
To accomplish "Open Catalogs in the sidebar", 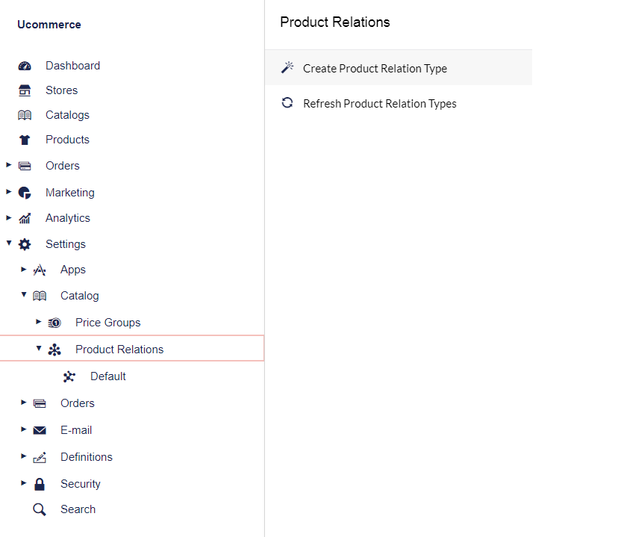I will (67, 115).
